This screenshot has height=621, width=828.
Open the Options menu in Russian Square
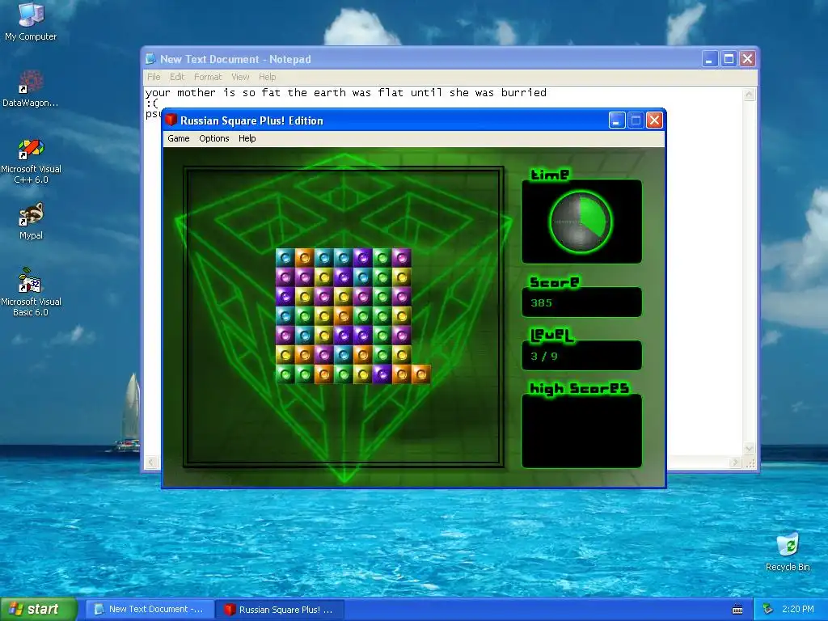[213, 138]
